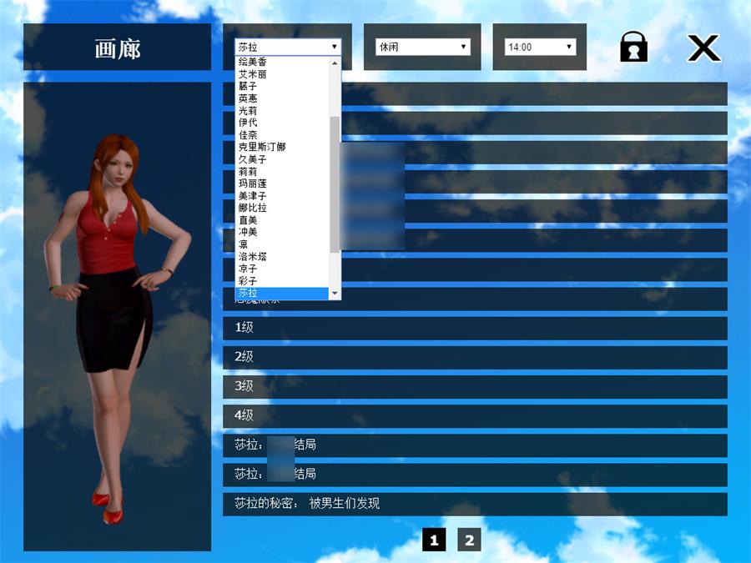This screenshot has width=751, height=563.
Task: Open the 莎拉的秘密 被男生们发现 entry
Action: pyautogui.click(x=475, y=504)
